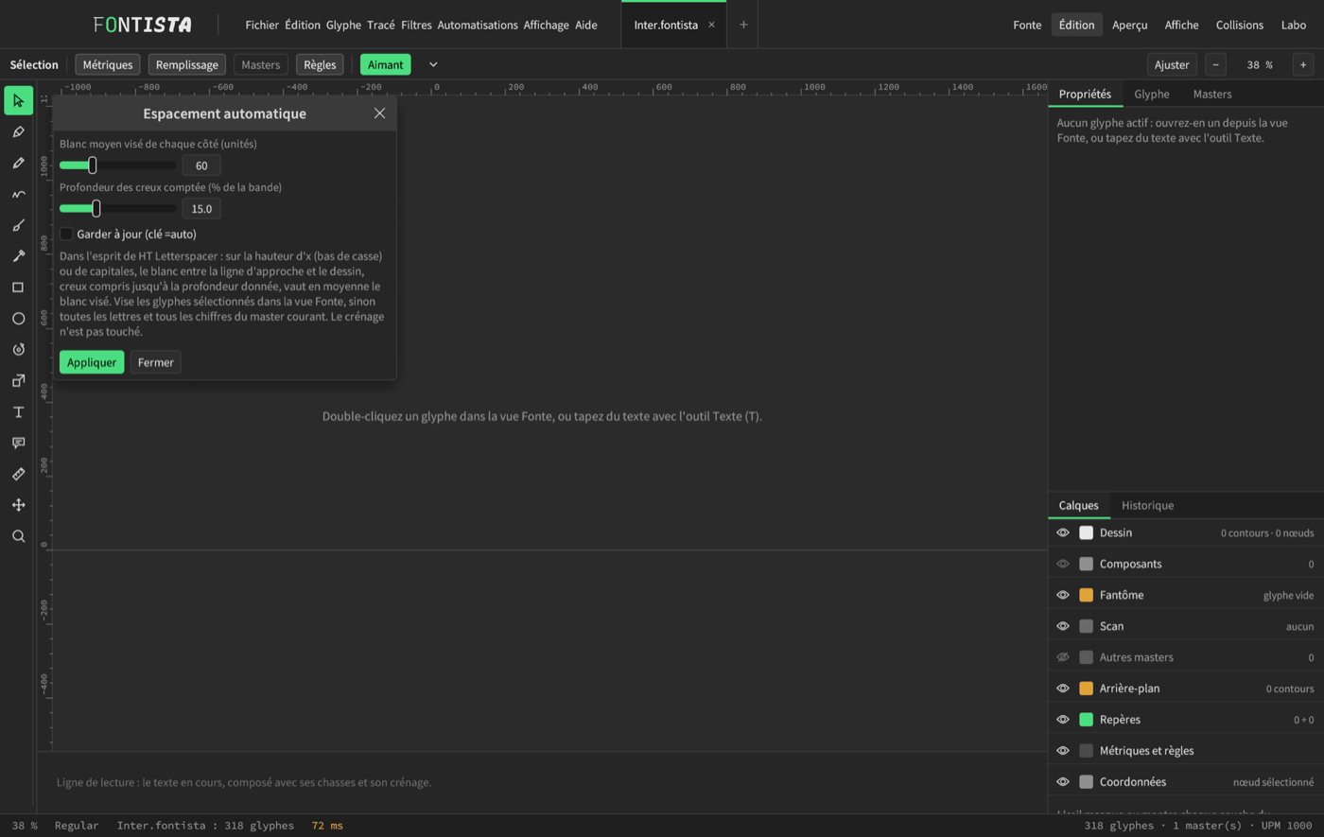Toggle the Remplissage button
Viewport: 1324px width, 837px height.
pos(187,64)
